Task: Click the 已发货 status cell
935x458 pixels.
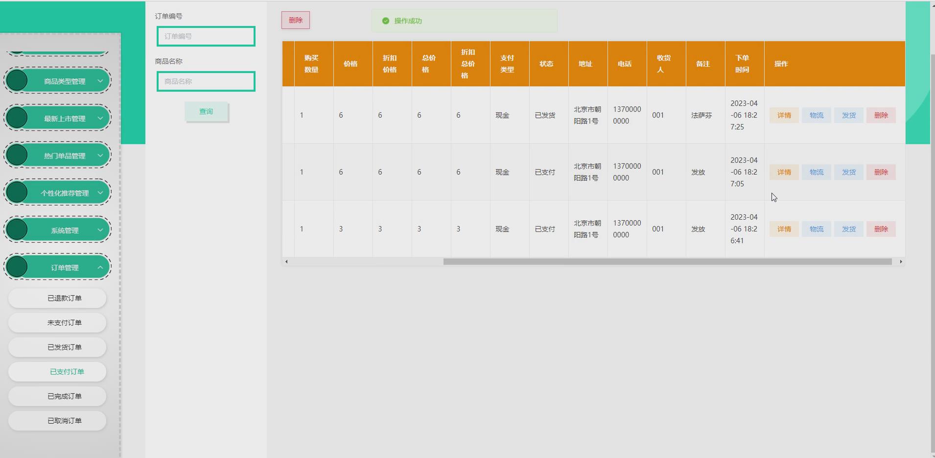Action: tap(549, 115)
